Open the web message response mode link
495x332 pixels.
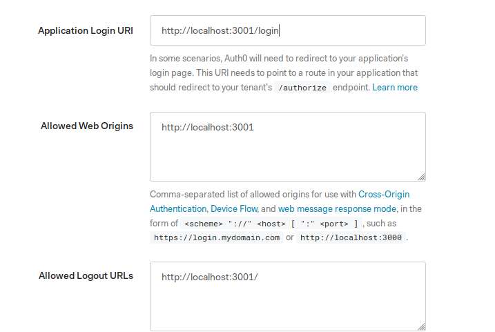click(337, 209)
